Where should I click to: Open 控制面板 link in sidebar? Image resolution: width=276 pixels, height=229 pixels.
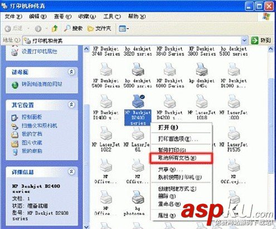32,117
